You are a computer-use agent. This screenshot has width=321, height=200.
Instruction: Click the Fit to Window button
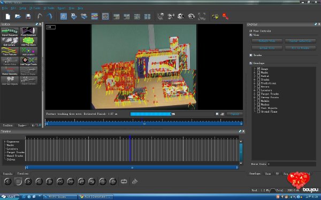click(300, 48)
